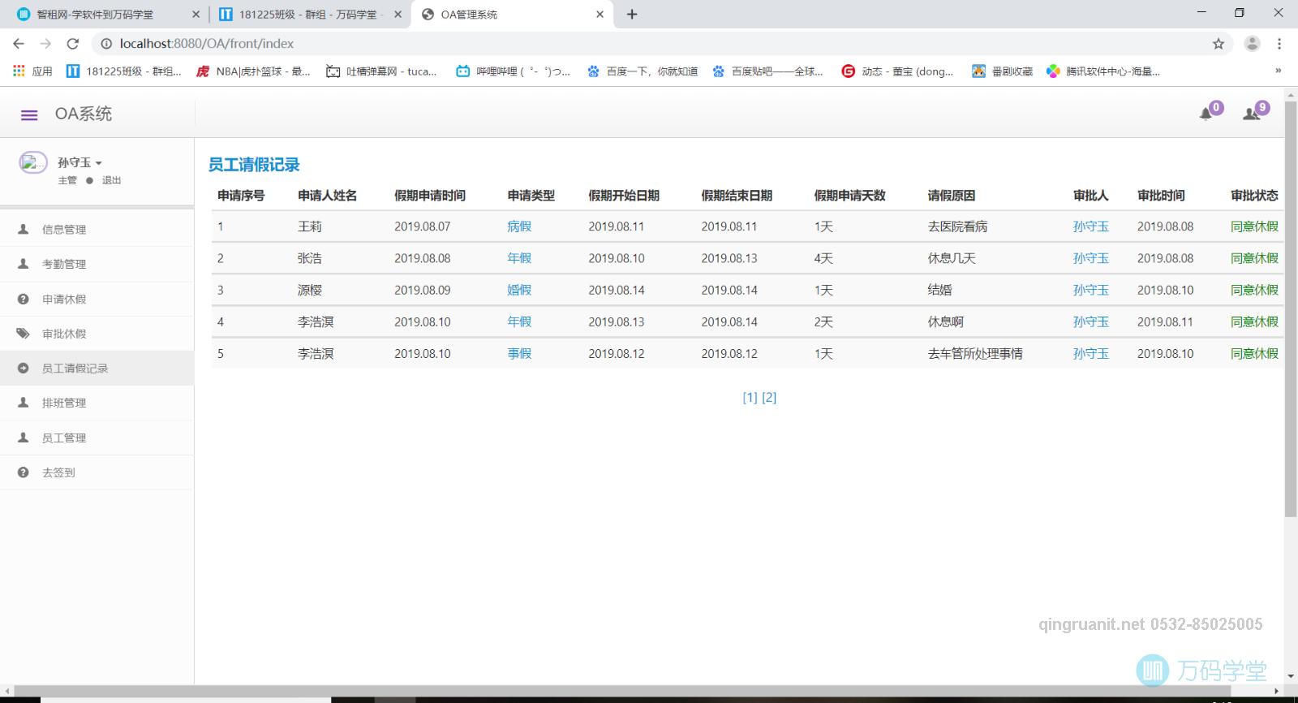Click the 婚假 link in 源樱's row
Viewport: 1298px width, 703px height.
(519, 290)
